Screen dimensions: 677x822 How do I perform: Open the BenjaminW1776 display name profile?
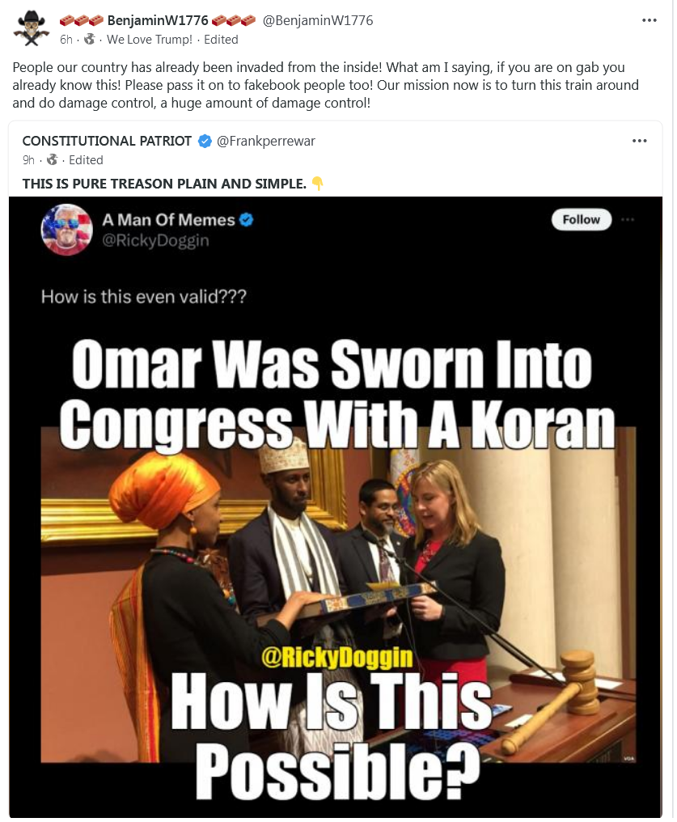coord(158,20)
